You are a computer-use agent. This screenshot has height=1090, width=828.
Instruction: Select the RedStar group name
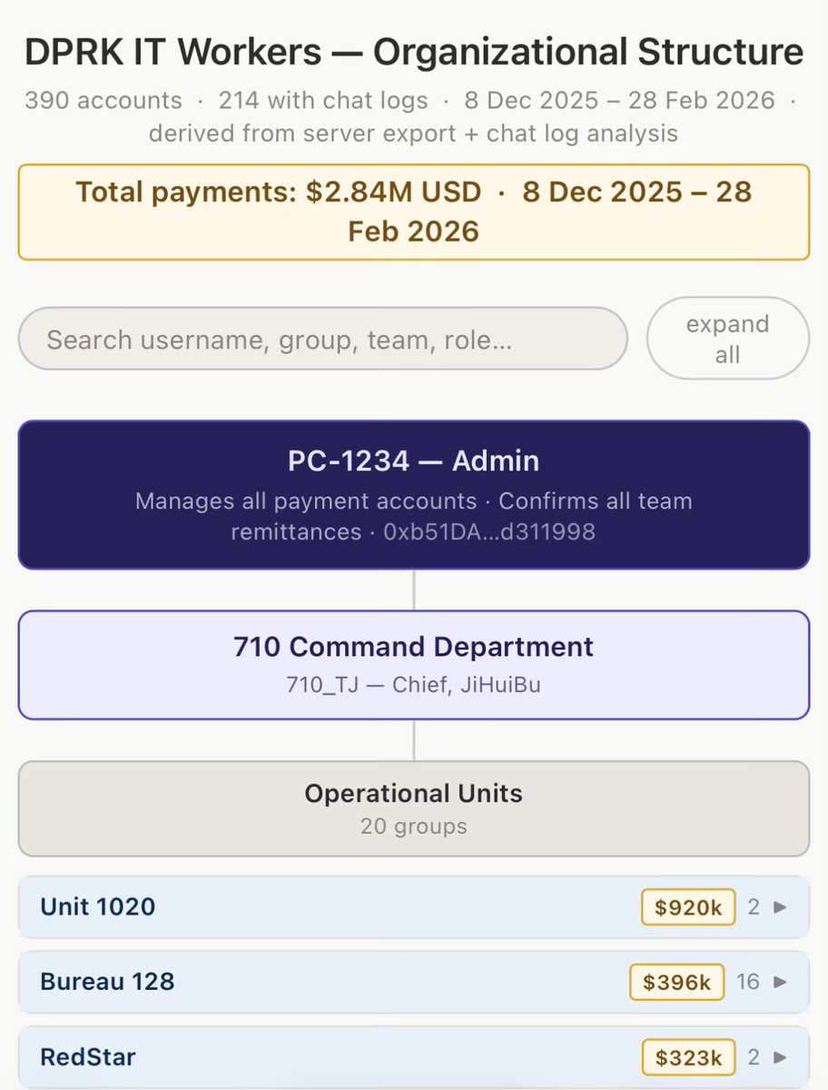coord(88,1057)
